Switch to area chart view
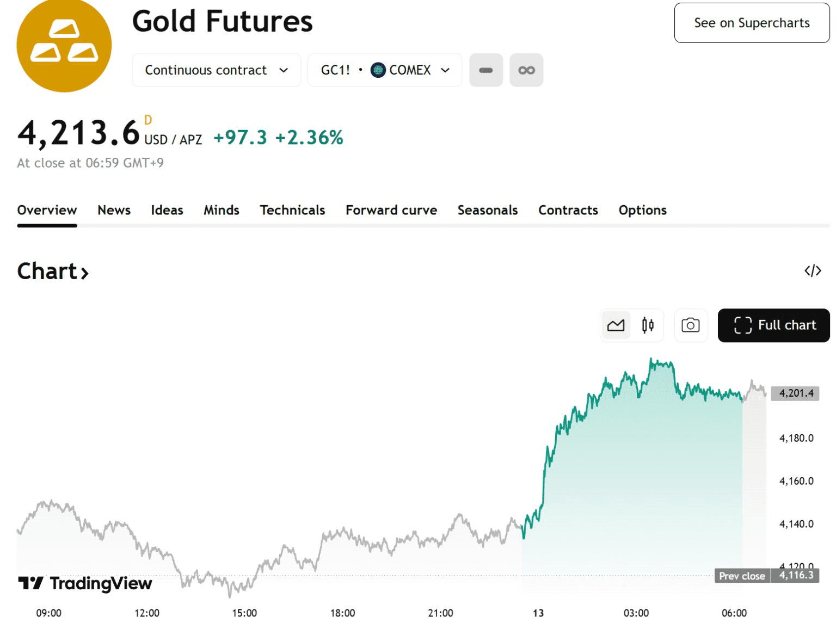836x629 pixels. click(x=616, y=325)
